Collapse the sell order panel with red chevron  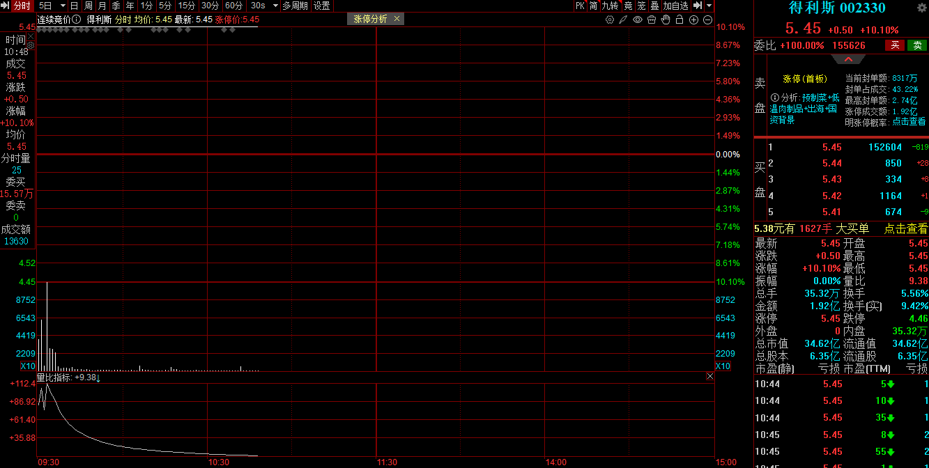(849, 60)
